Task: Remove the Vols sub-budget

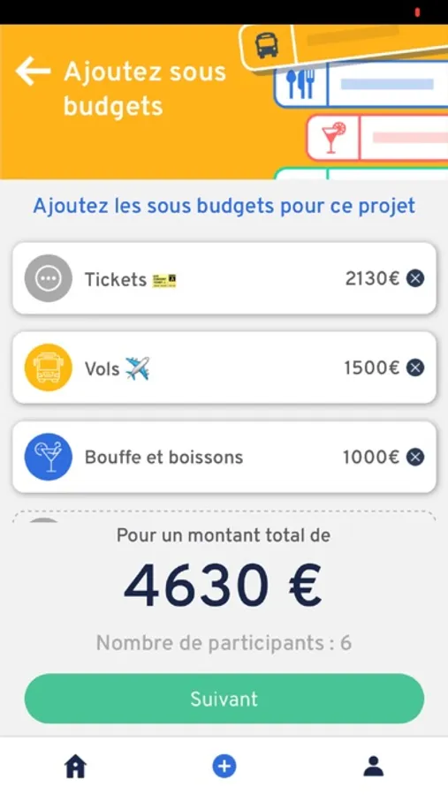Action: (x=415, y=367)
